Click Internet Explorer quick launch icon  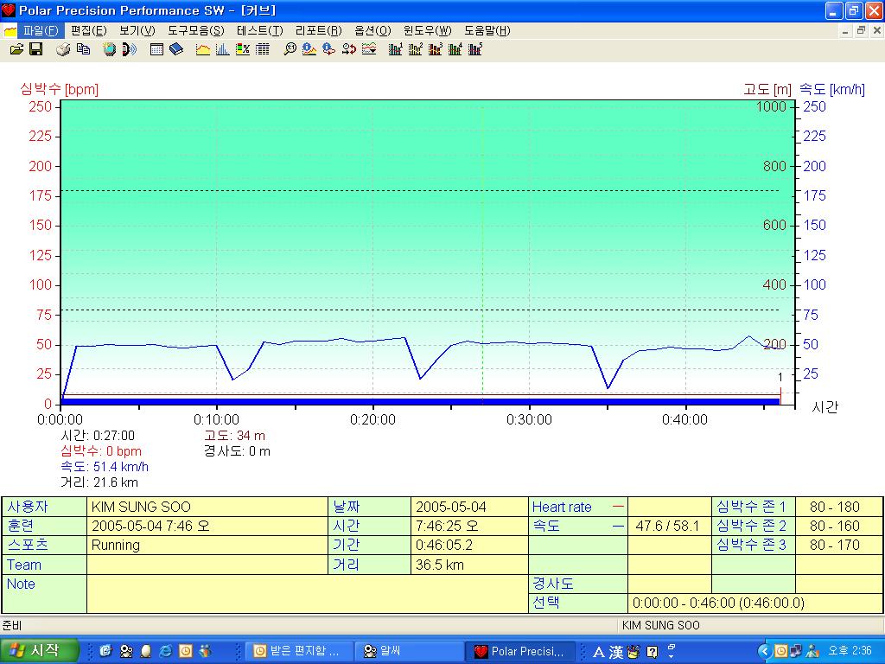pos(166,651)
